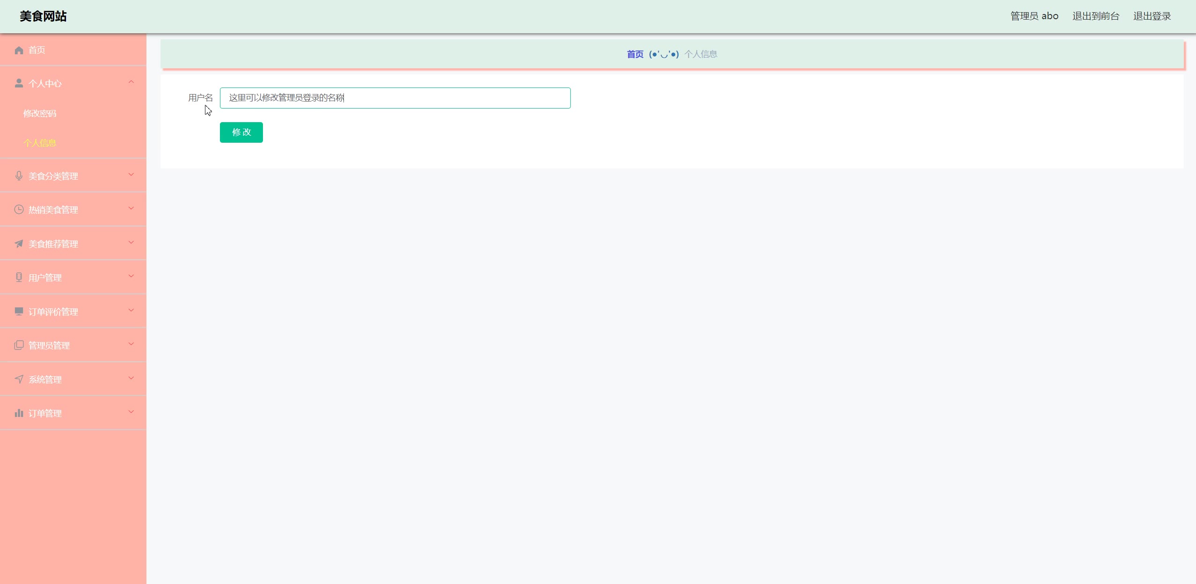Click the copy icon for 管理员管理
Viewport: 1196px width, 584px height.
point(19,345)
